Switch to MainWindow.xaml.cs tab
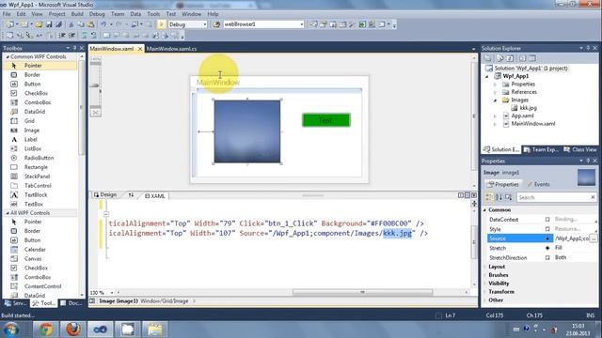The image size is (602, 338). tap(171, 49)
